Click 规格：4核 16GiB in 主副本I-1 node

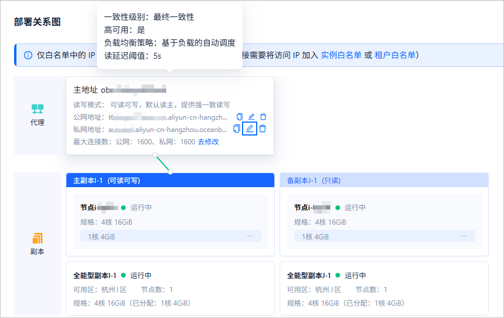[x=106, y=222]
